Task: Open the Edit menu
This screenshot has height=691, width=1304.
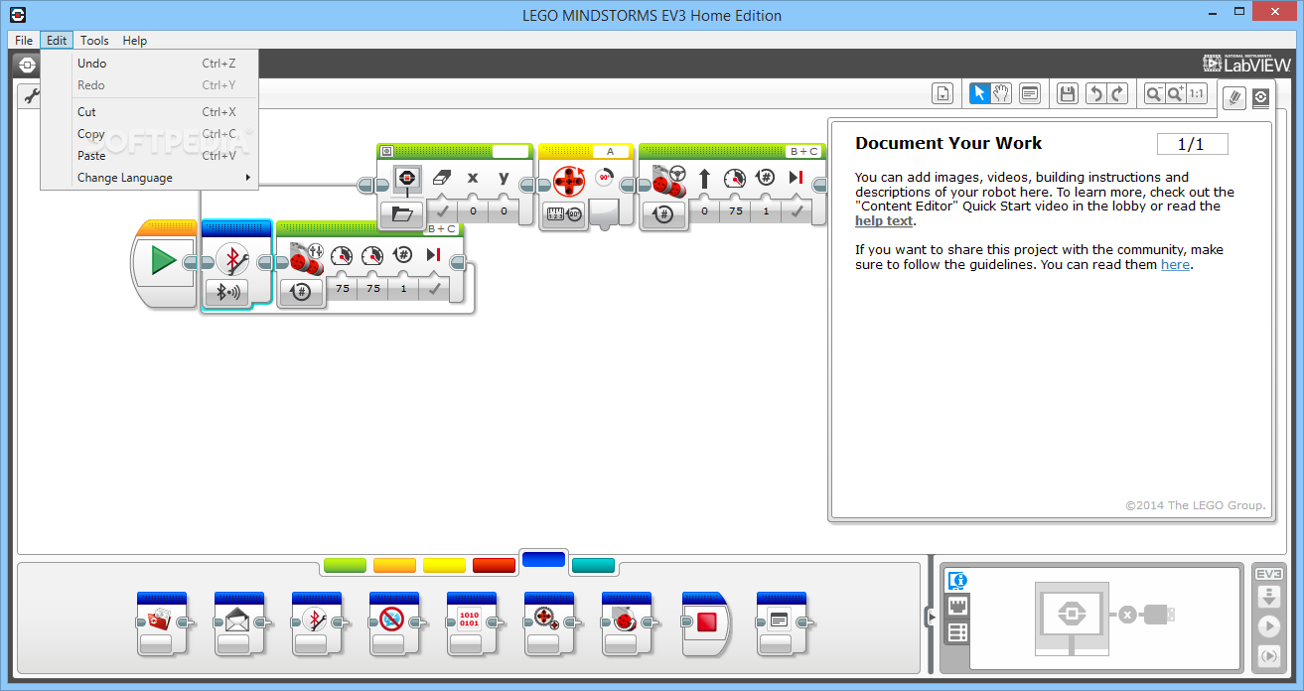Action: pyautogui.click(x=57, y=40)
